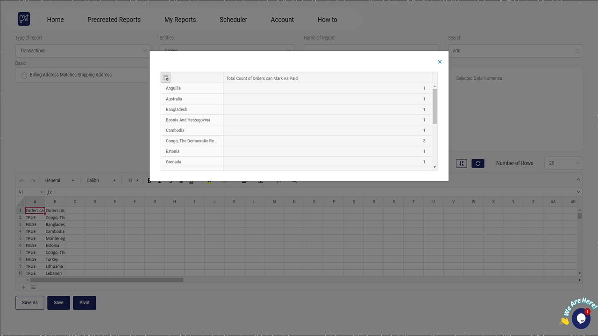
Task: Open Precreated Reports menu
Action: [x=114, y=20]
